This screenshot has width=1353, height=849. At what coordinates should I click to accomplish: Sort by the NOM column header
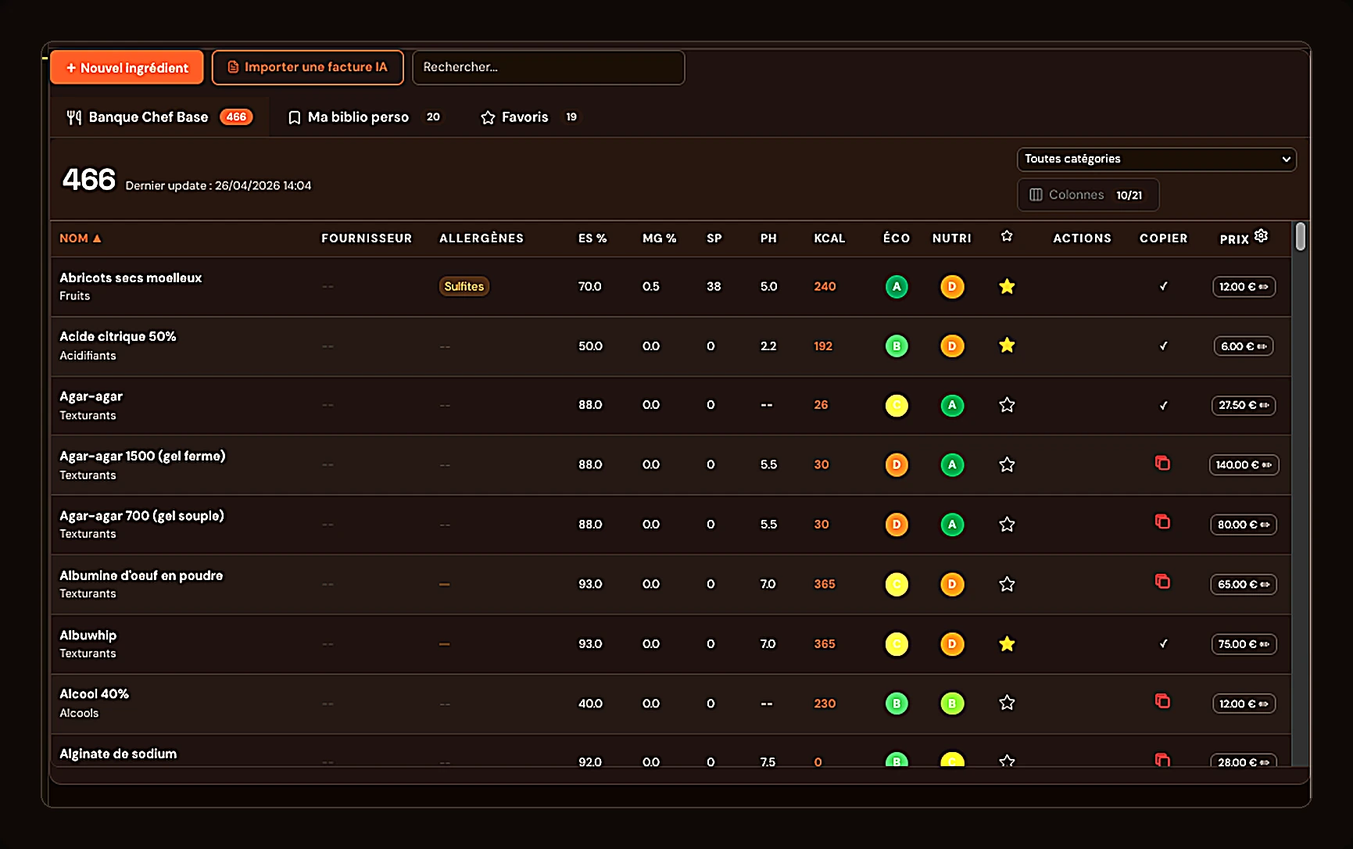click(81, 238)
